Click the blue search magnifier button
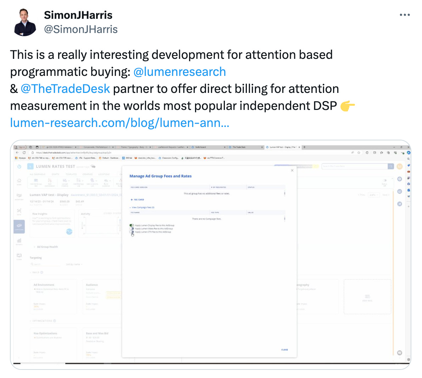Image resolution: width=422 pixels, height=378 pixels. (x=391, y=167)
